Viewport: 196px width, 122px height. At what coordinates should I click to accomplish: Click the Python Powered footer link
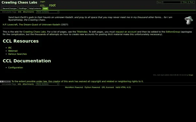coord(92,88)
